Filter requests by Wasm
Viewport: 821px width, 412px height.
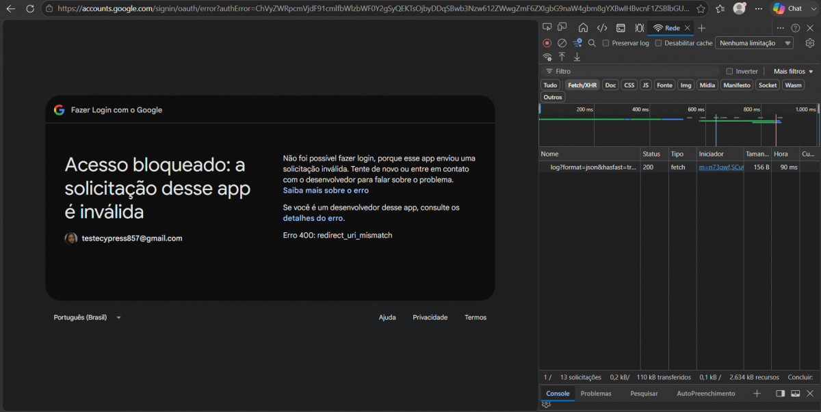click(x=793, y=85)
